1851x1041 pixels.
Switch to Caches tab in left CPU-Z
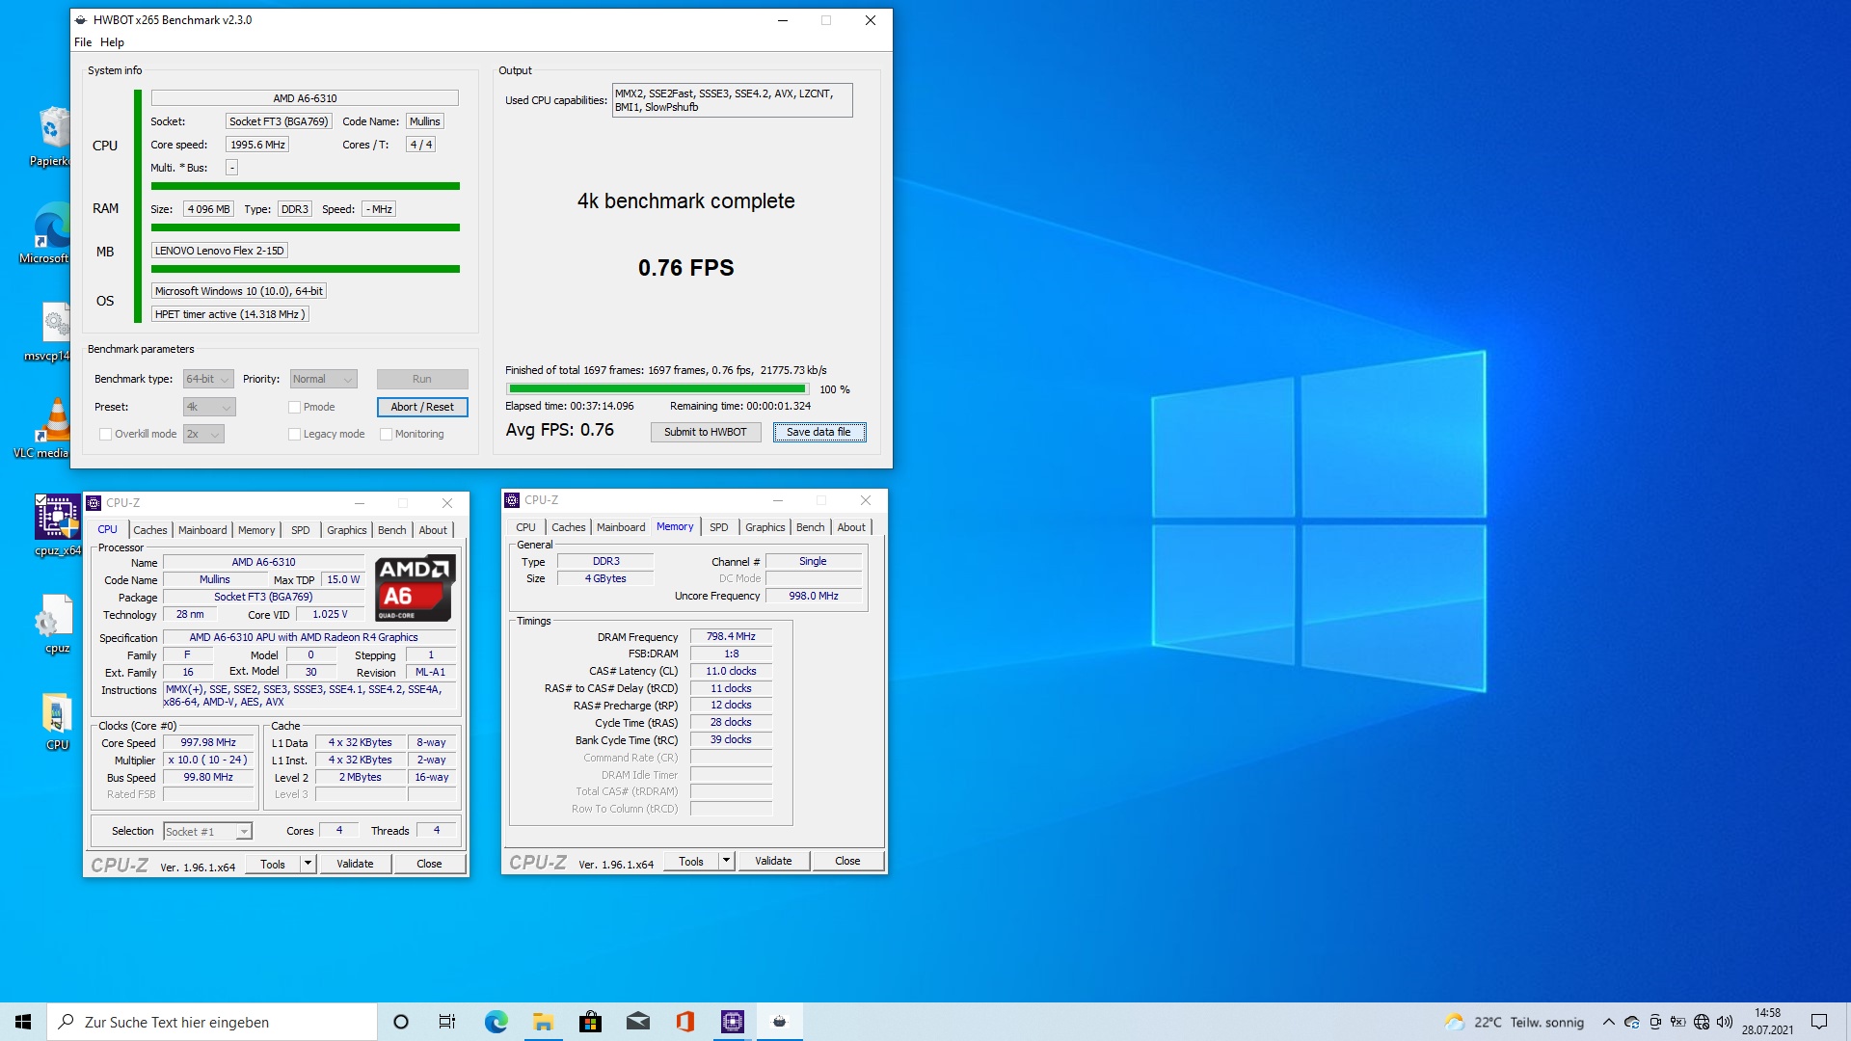tap(149, 530)
